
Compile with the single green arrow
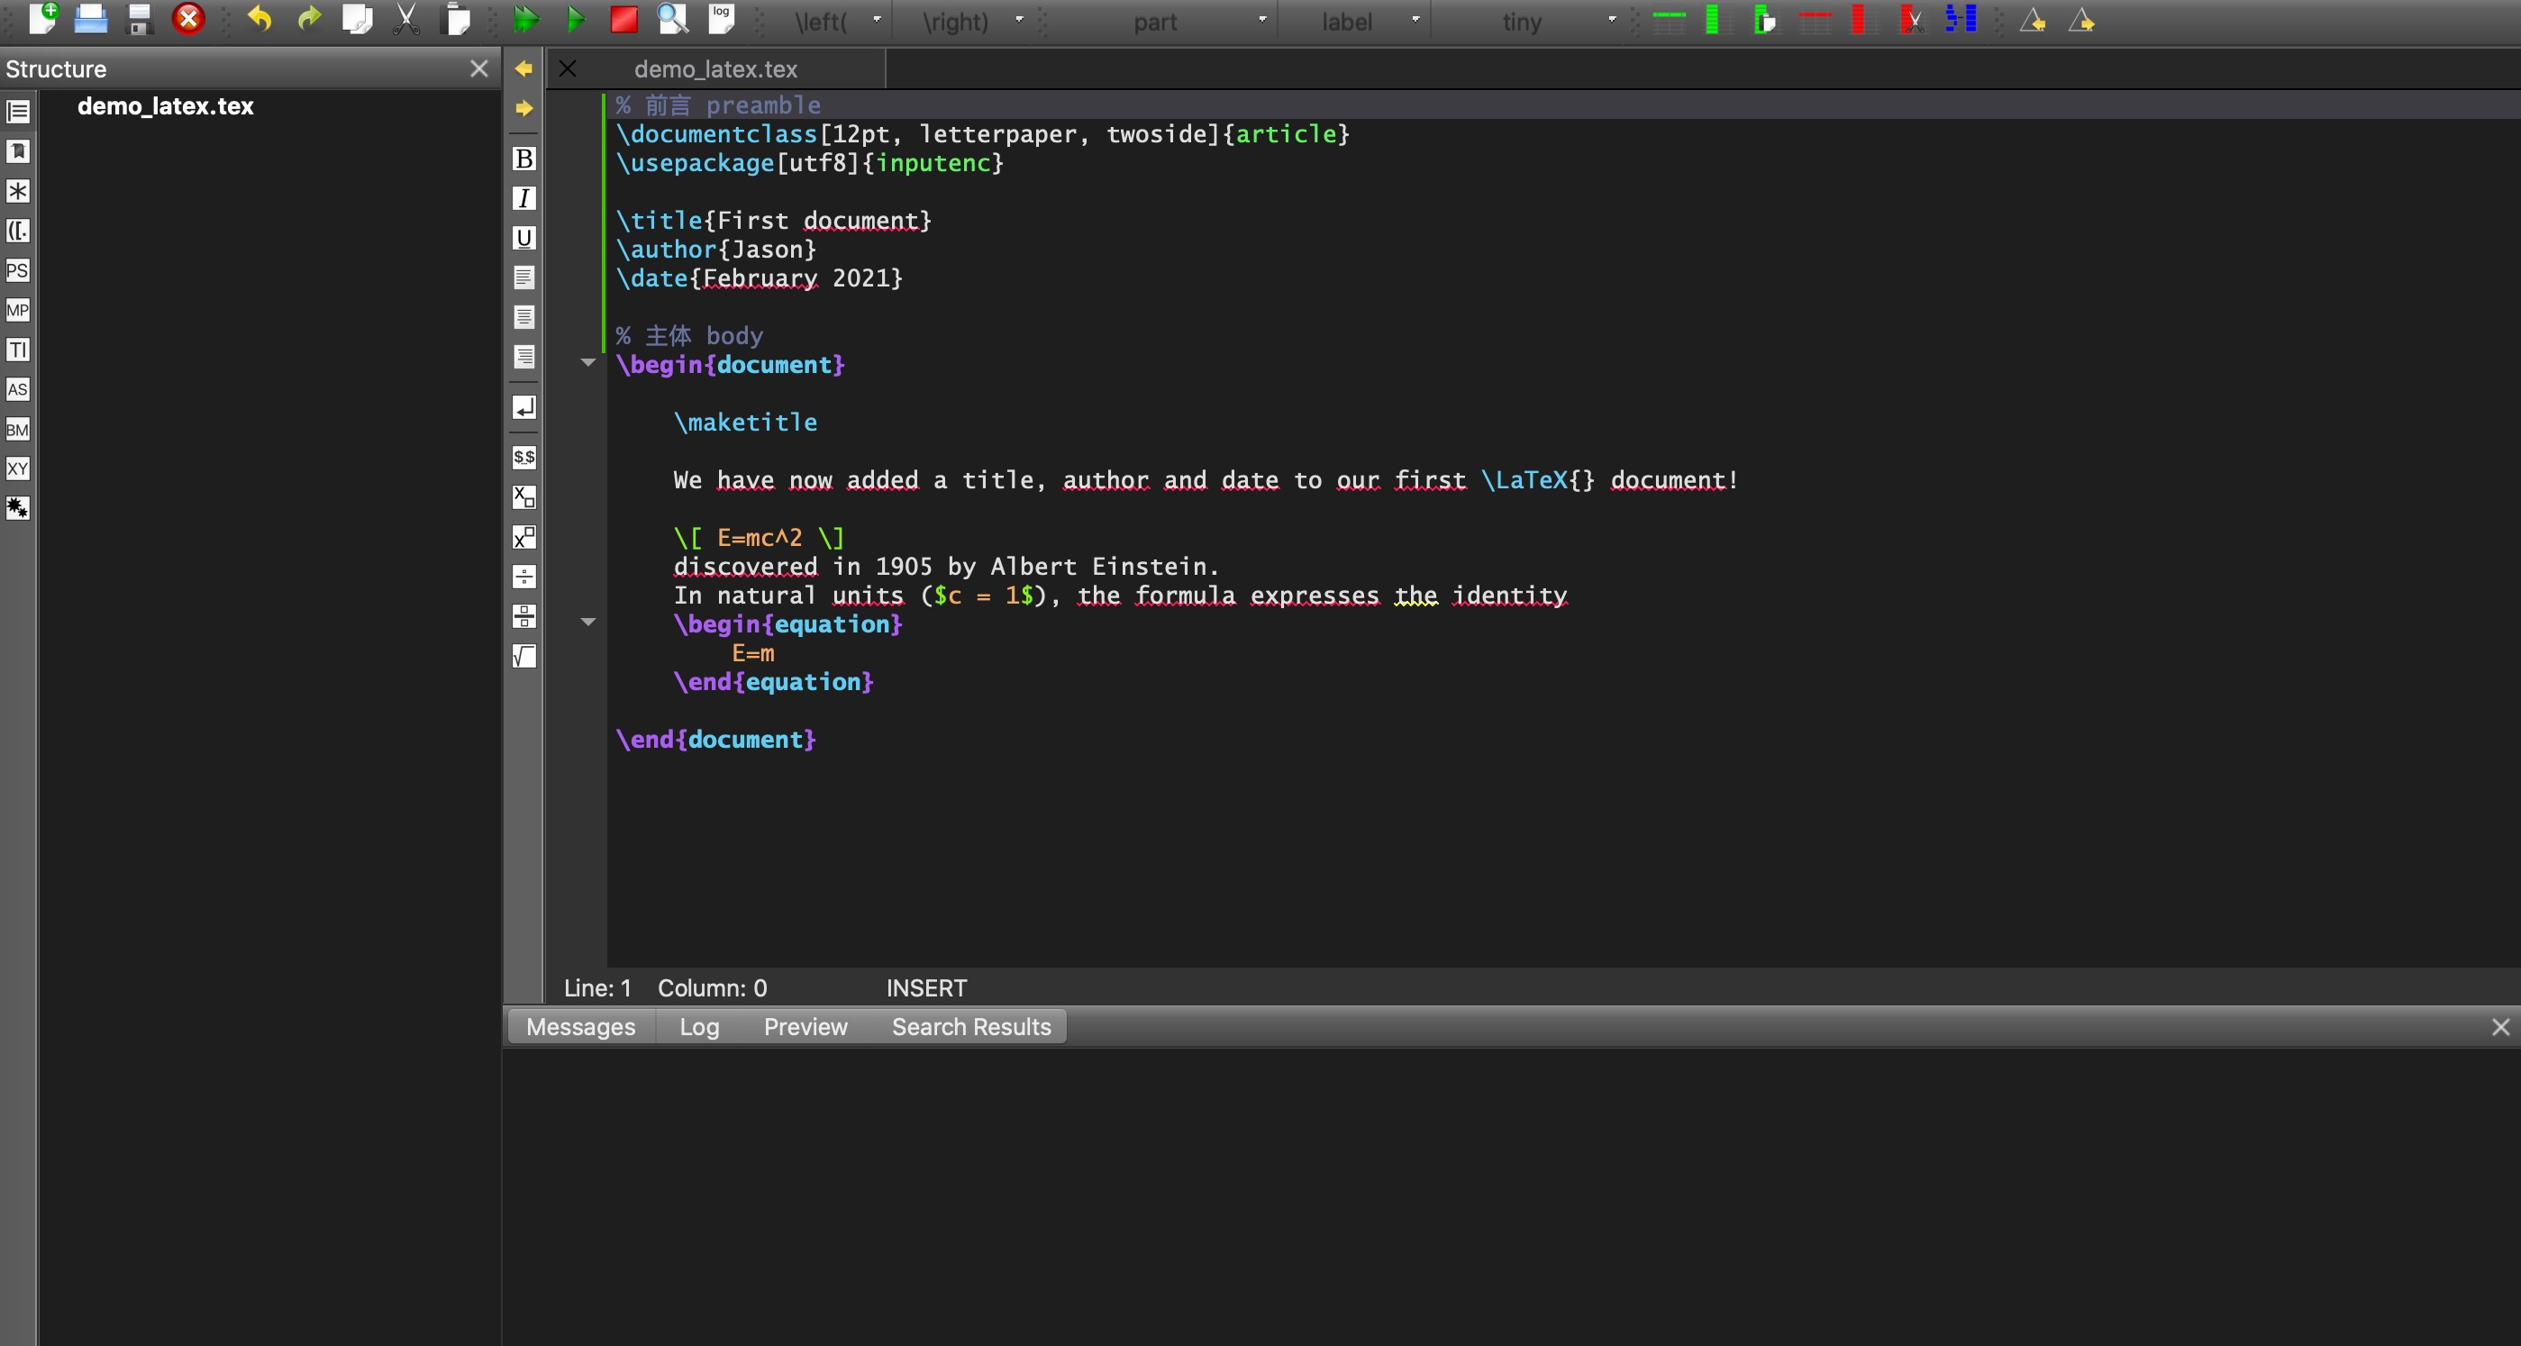tap(576, 19)
